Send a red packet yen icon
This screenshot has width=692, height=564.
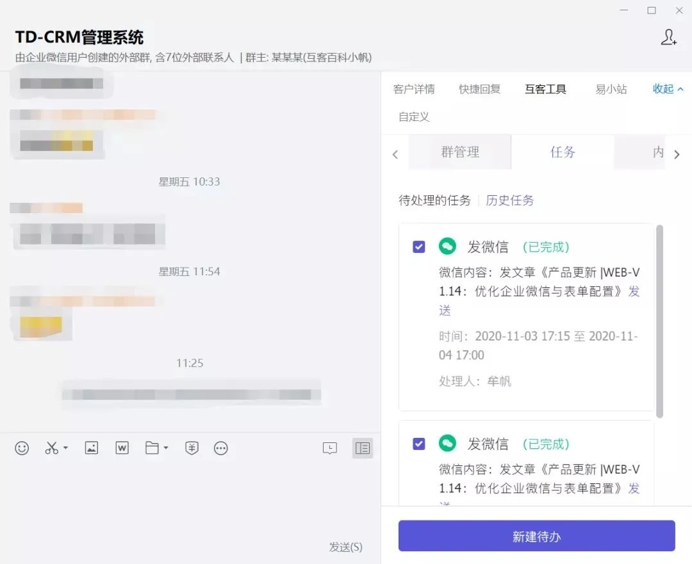point(192,448)
